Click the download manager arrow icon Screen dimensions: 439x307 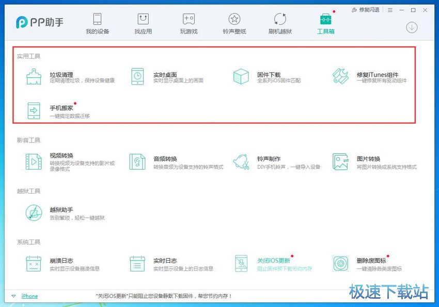coord(412,27)
